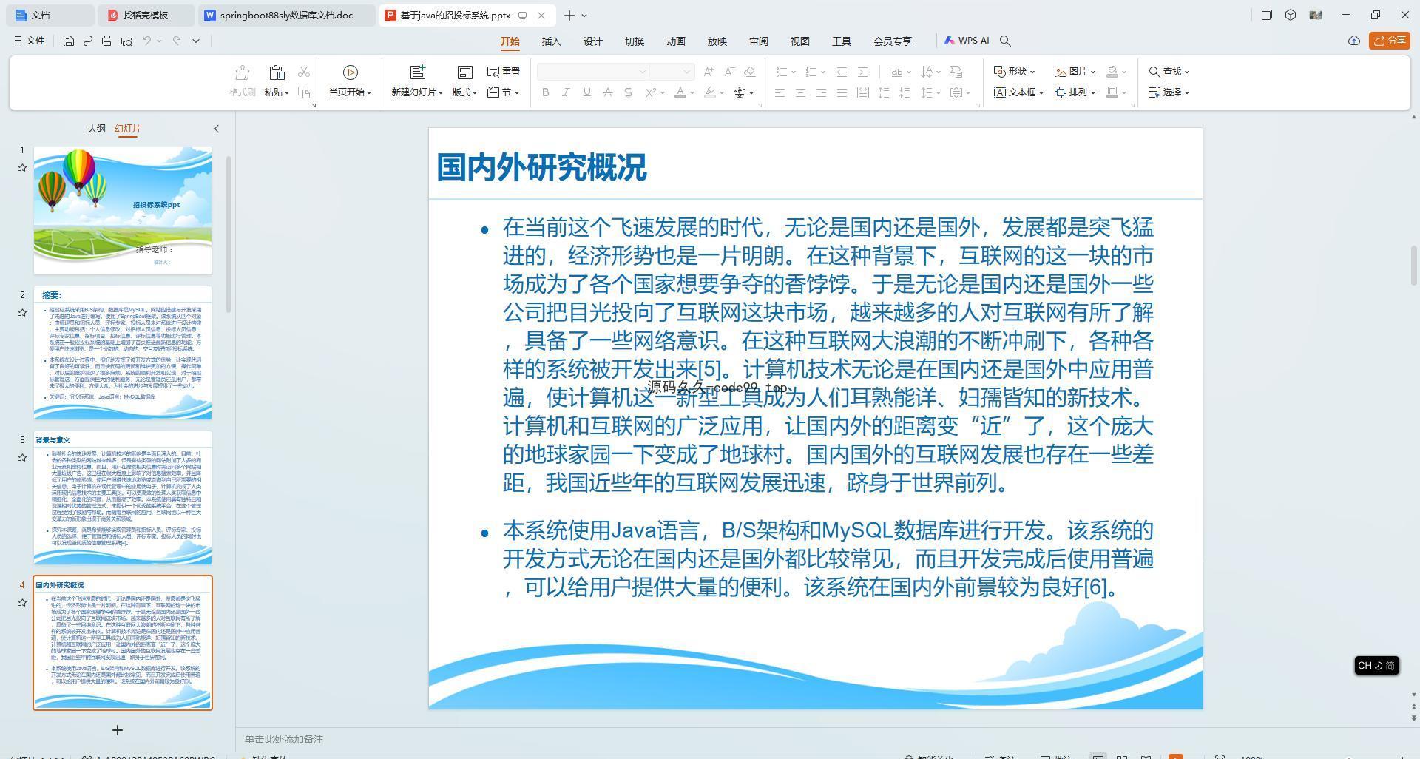Click the Redo arrow icon
The height and width of the screenshot is (759, 1420).
click(x=177, y=41)
